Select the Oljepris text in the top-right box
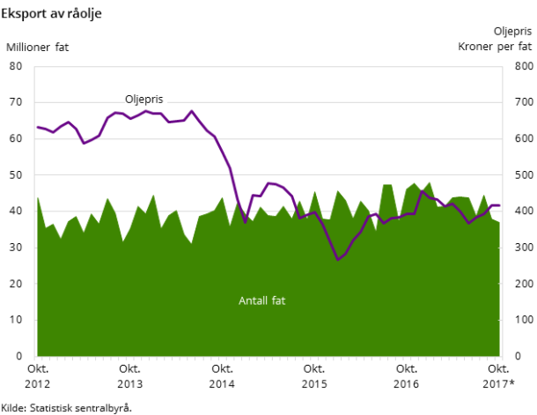 (512, 31)
